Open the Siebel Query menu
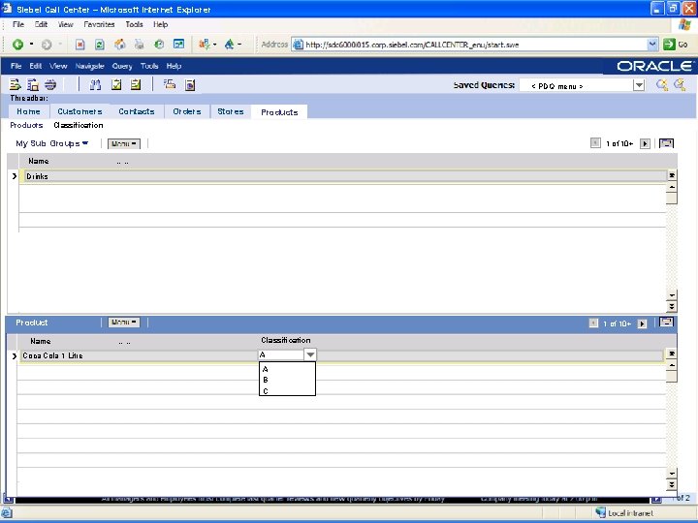698x523 pixels. click(122, 66)
